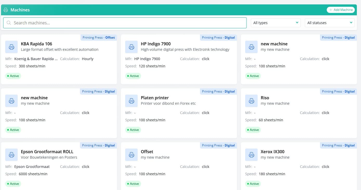Click the HP Indigo 7900 printer icon
This screenshot has height=190, width=361.
click(x=131, y=47)
